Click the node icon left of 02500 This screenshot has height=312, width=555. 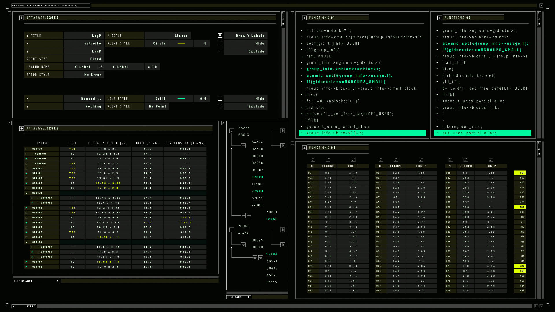243,146
